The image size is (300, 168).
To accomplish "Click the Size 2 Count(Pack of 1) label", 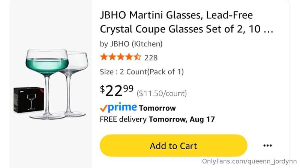I will (x=142, y=72).
